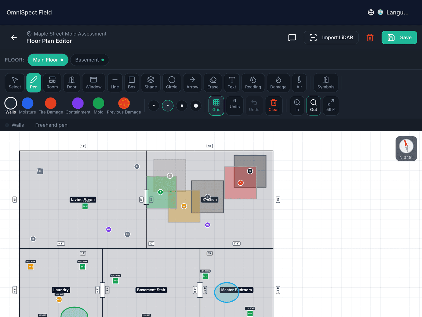422x317 pixels.
Task: Save the floor plan
Action: [x=399, y=38]
